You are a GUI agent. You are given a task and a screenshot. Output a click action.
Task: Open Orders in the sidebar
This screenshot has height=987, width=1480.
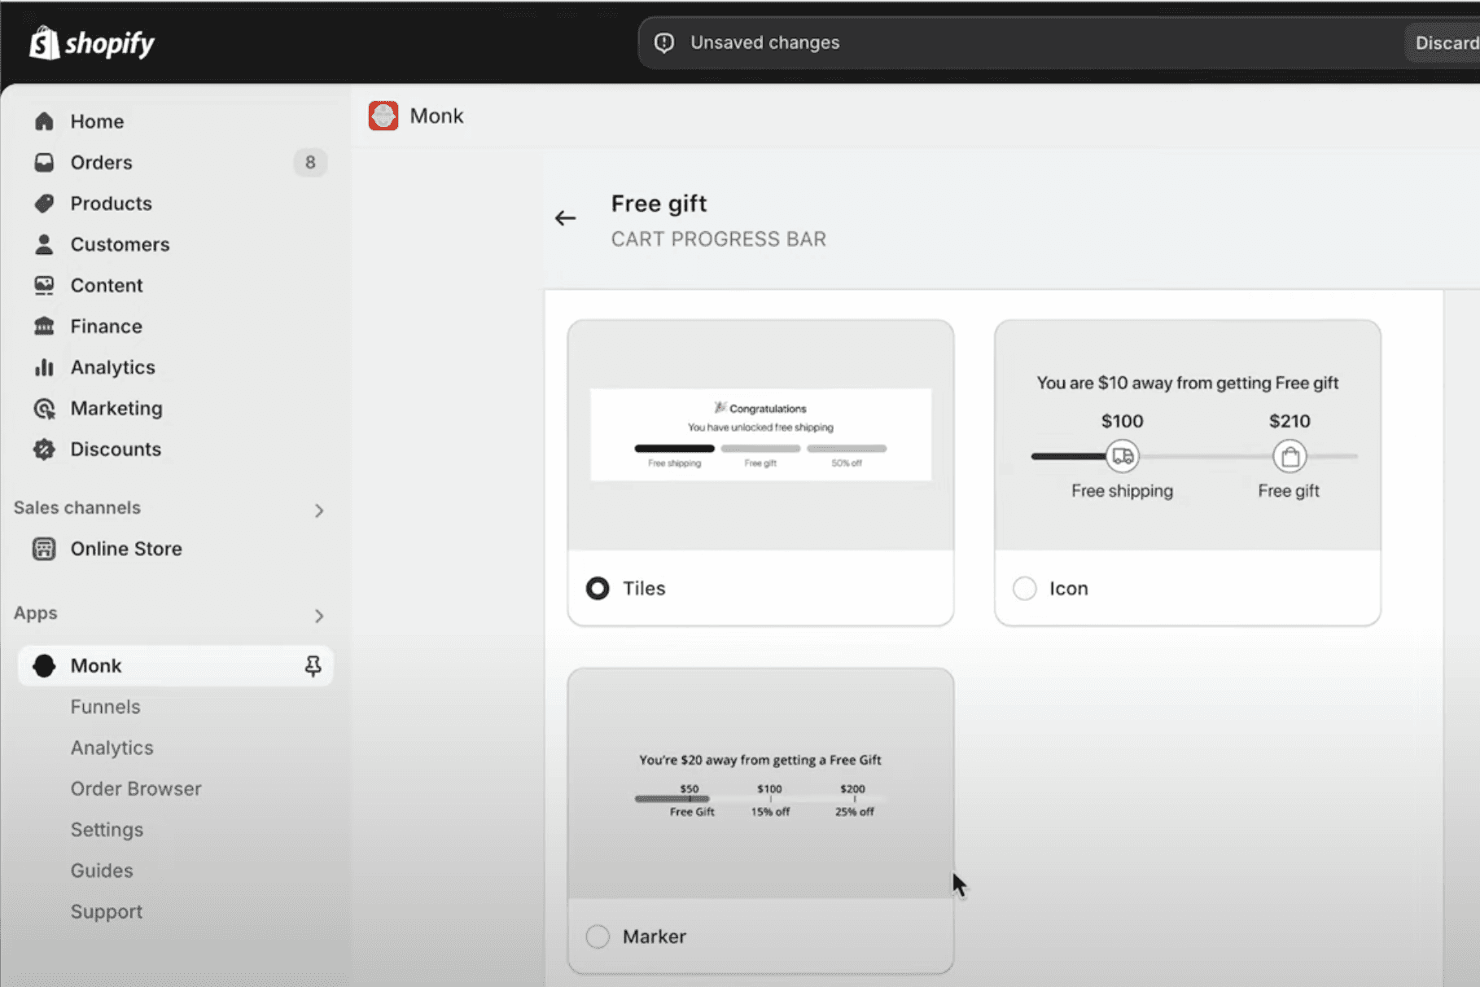click(x=101, y=162)
